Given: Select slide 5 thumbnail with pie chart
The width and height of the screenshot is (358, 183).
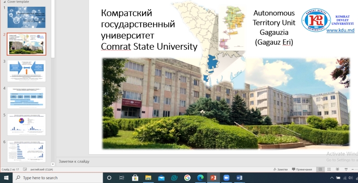Looking at the screenshot, I should (26, 125).
